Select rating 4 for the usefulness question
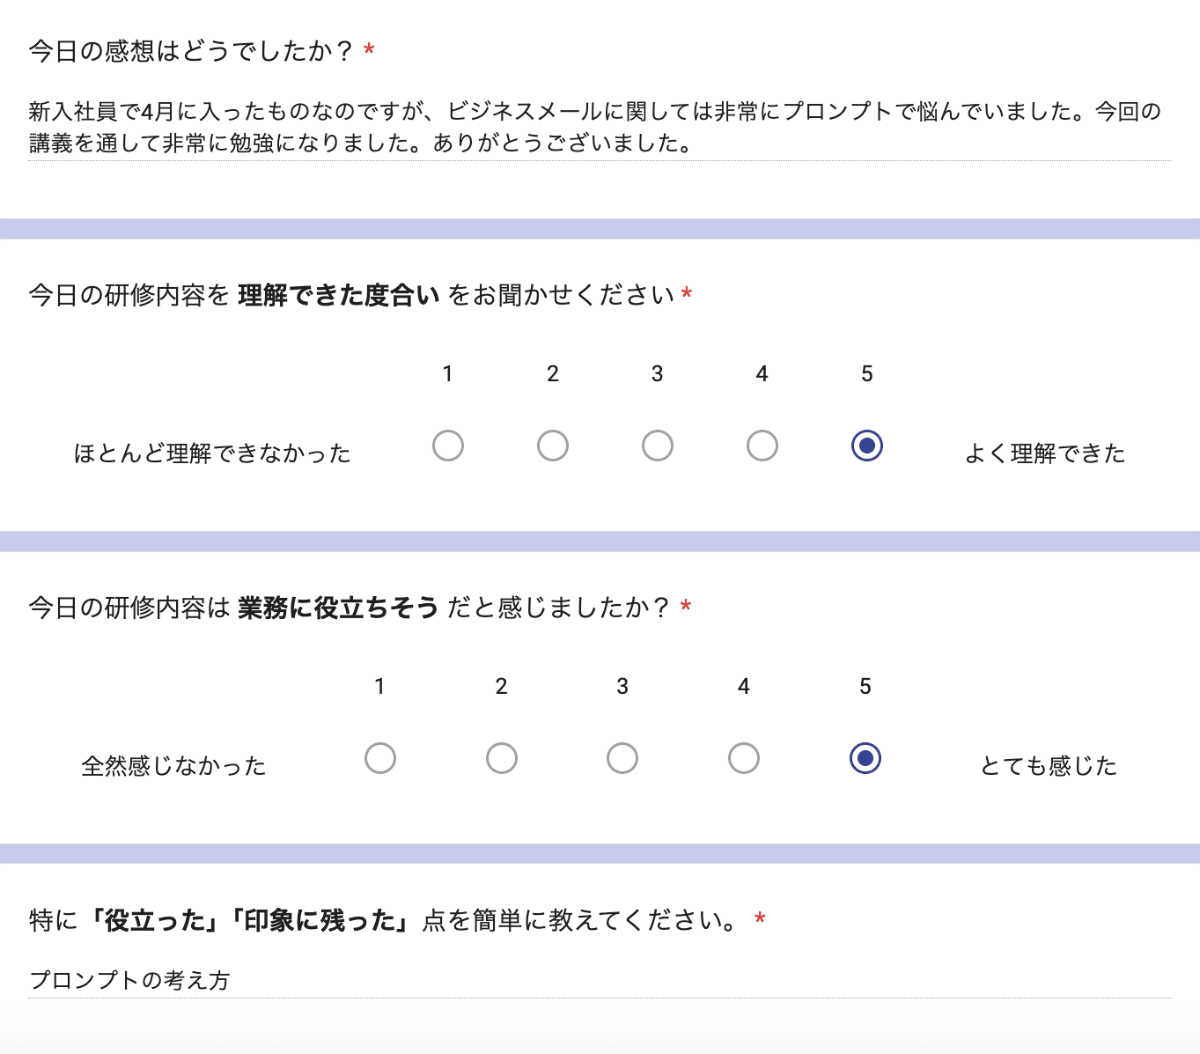Screen dimensions: 1200x1054 point(744,757)
